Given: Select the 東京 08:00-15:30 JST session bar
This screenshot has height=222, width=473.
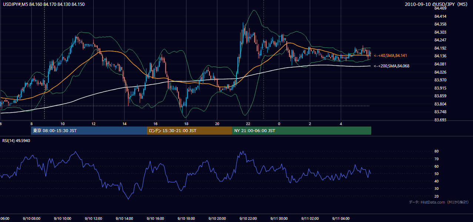Looking at the screenshot, I should (89, 131).
